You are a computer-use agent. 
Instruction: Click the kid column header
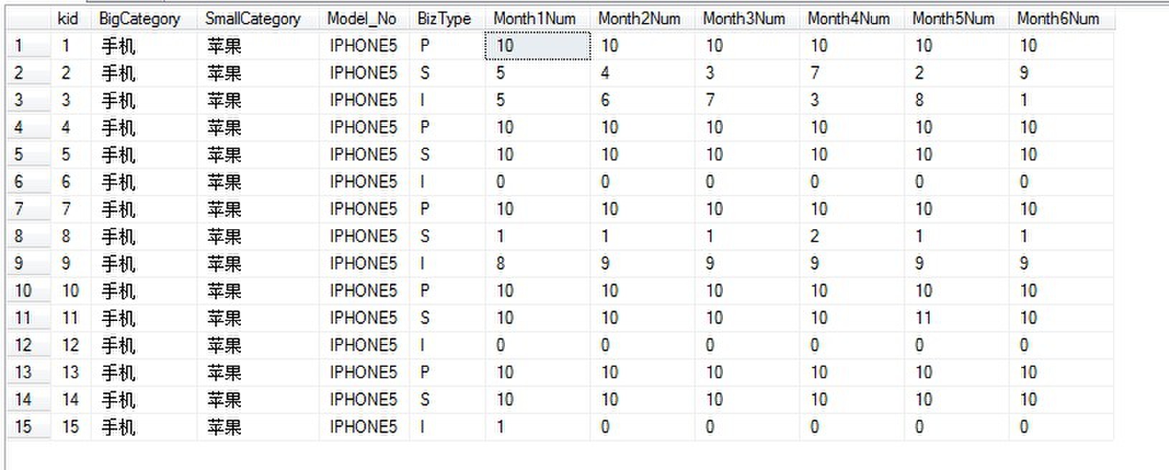pos(68,19)
